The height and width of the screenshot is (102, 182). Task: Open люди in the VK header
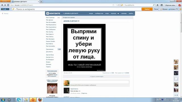coord(91,13)
